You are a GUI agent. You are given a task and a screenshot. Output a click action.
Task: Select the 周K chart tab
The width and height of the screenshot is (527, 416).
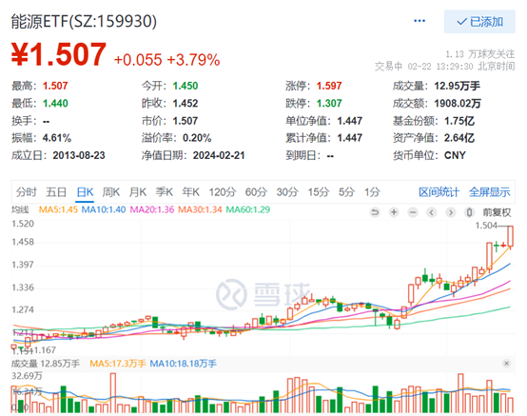pyautogui.click(x=111, y=192)
